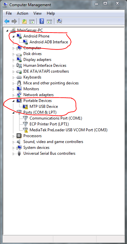Select Communications Port (COM1) entry

[56, 118]
